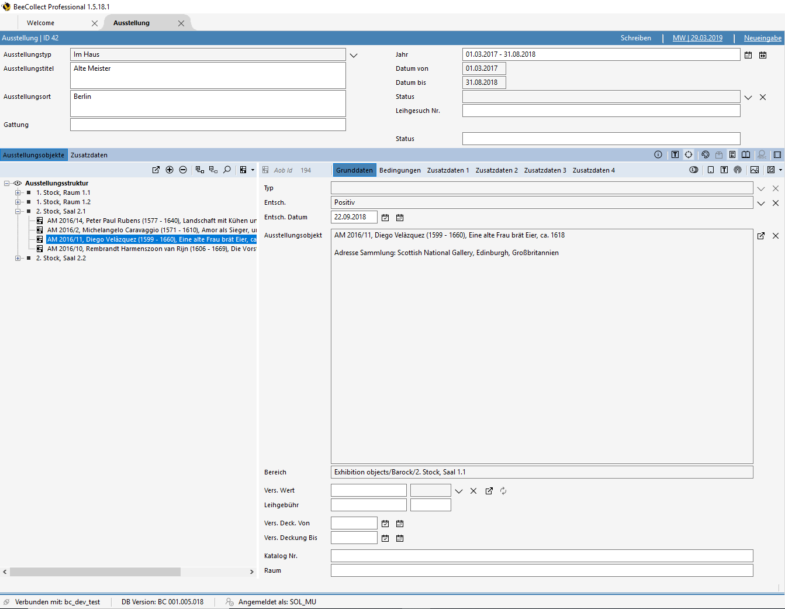Click the painter's palette icon
The height and width of the screenshot is (609, 785).
(706, 155)
